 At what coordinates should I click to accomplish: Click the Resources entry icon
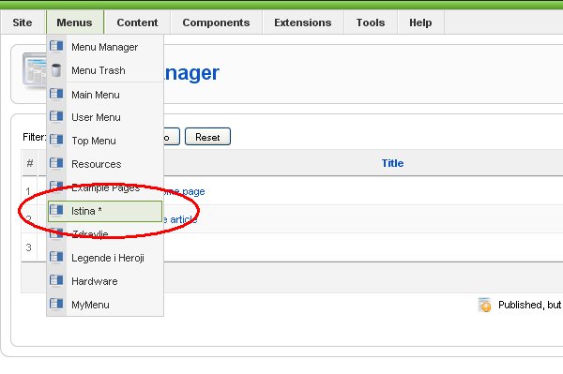point(56,163)
